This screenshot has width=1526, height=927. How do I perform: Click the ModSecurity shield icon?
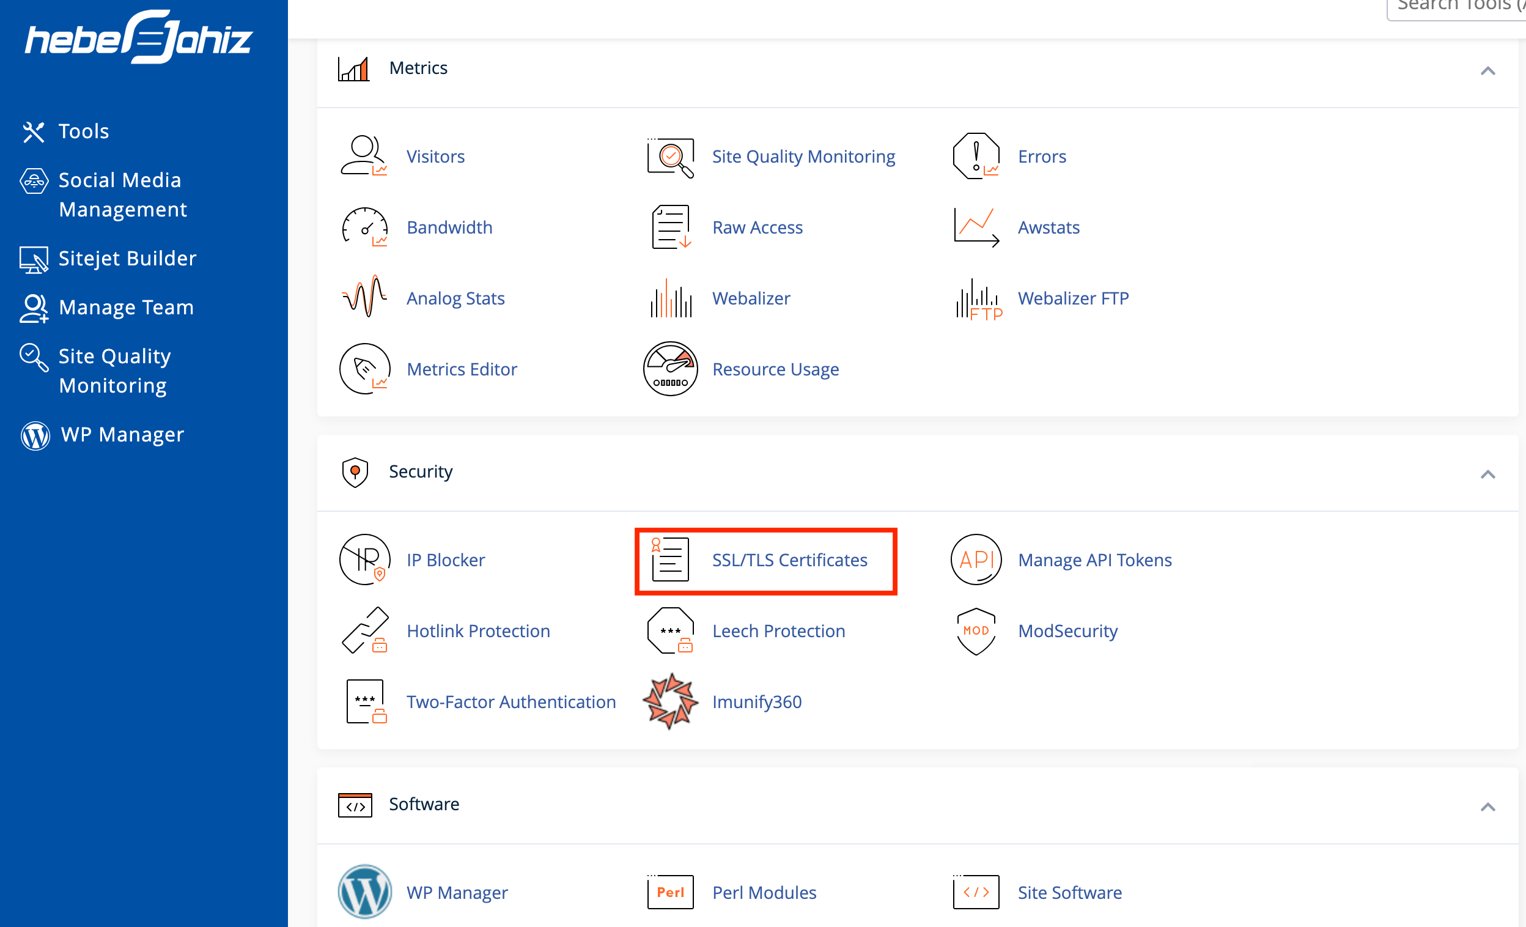[x=976, y=631]
